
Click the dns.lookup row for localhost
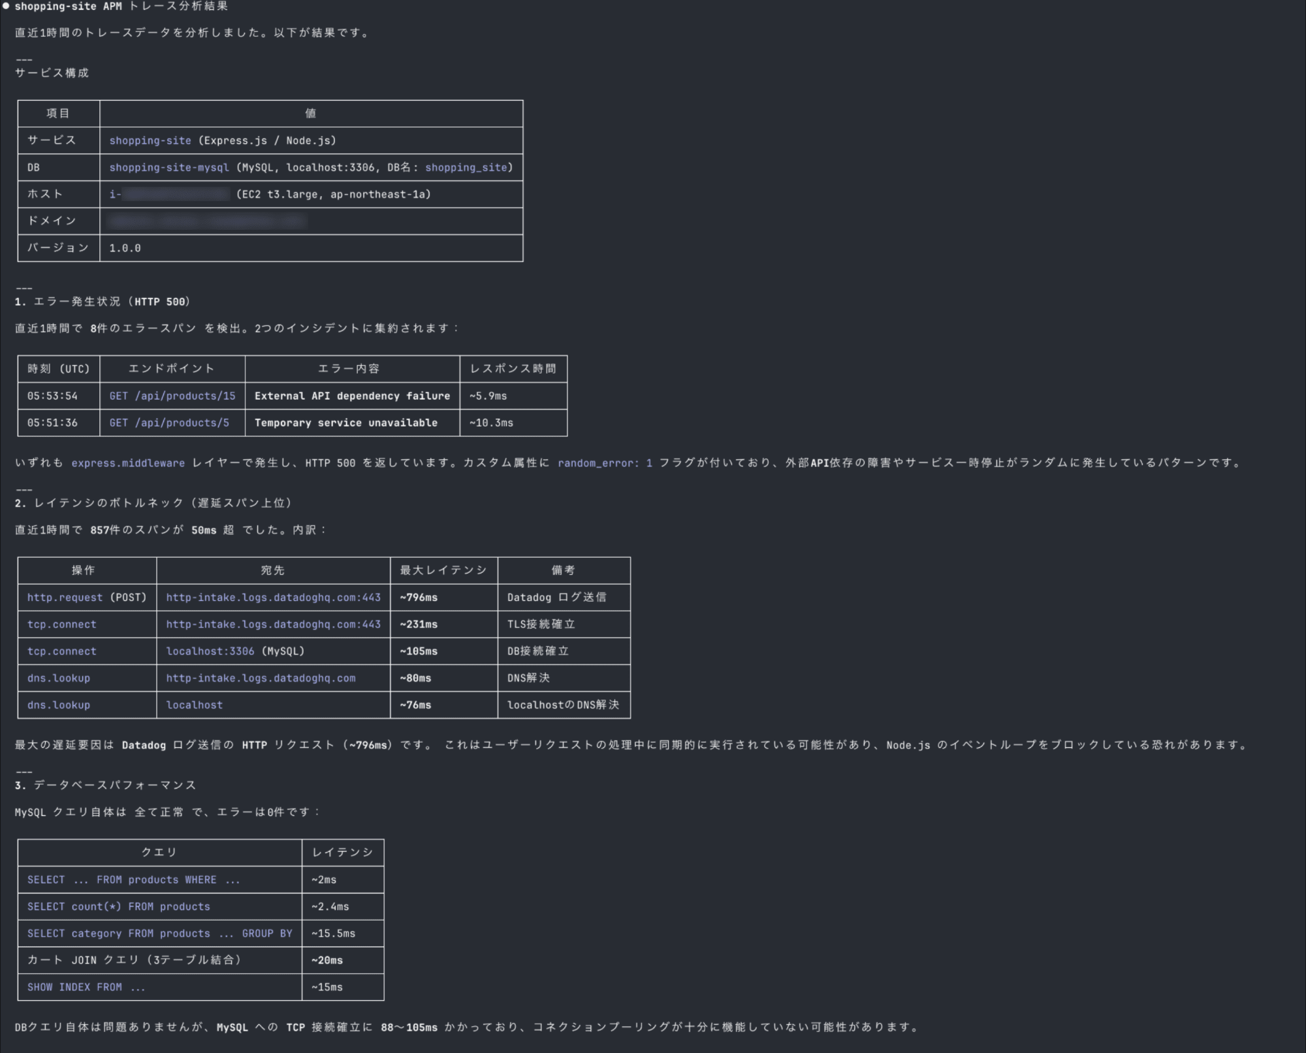59,705
